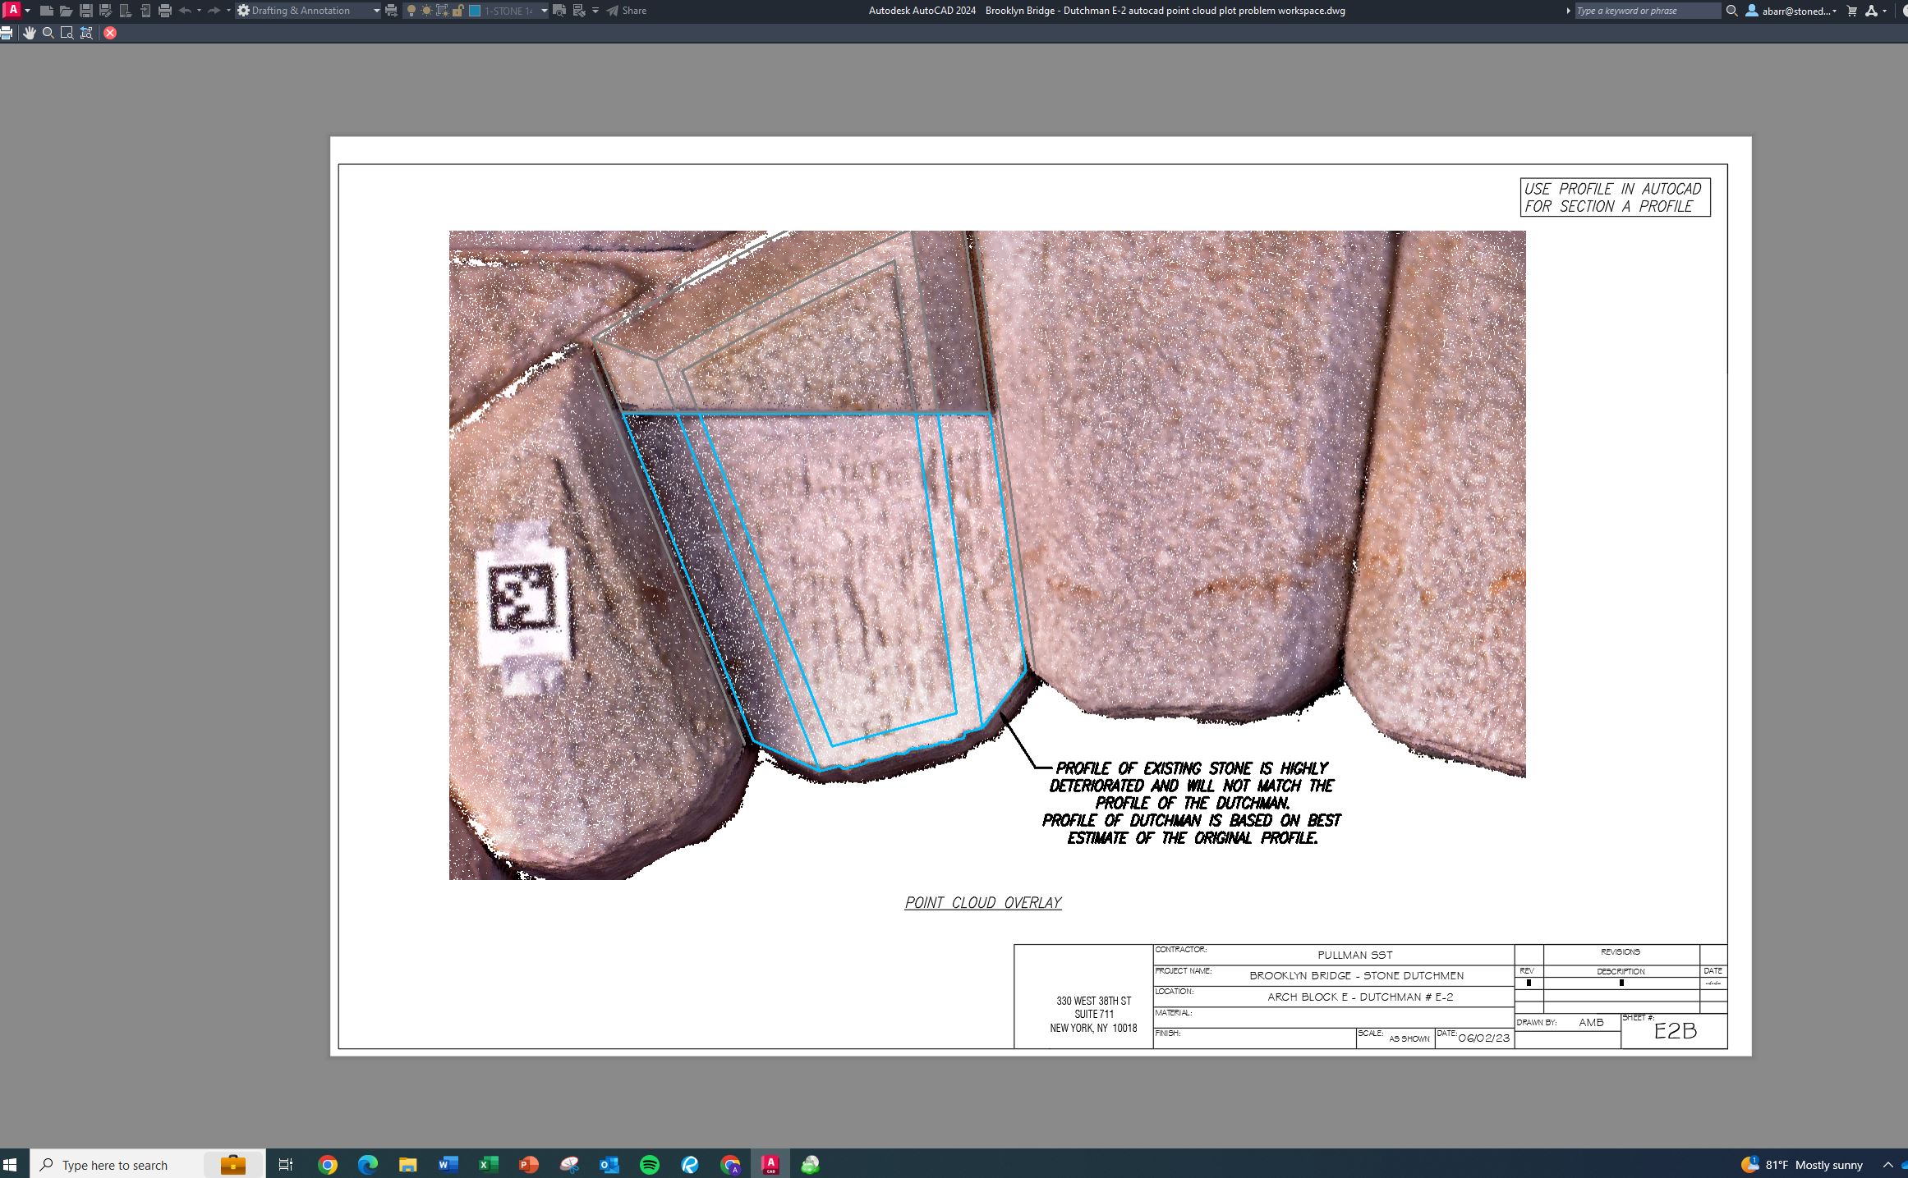
Task: Open Task View on the taskbar
Action: click(x=286, y=1164)
